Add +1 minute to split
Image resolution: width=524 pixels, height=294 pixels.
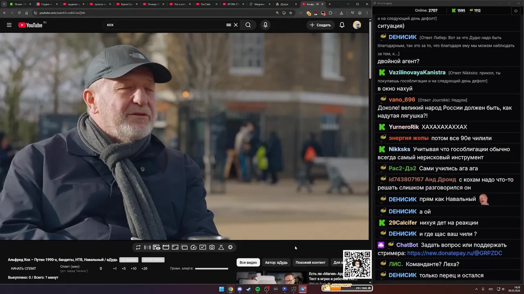[115, 268]
